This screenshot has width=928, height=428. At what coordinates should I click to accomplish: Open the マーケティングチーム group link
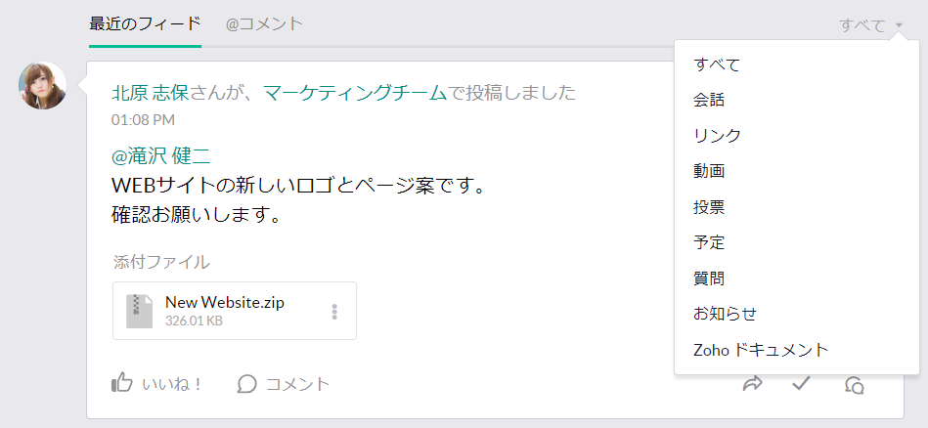354,94
